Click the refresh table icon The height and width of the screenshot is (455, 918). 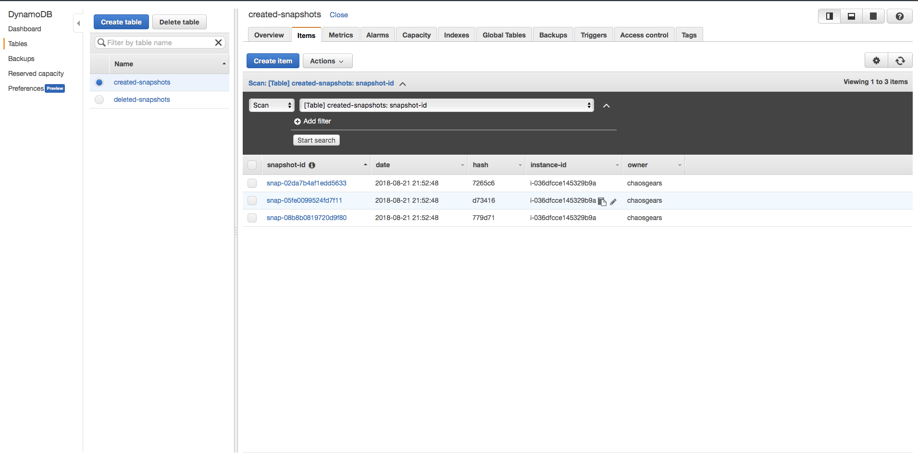(900, 61)
